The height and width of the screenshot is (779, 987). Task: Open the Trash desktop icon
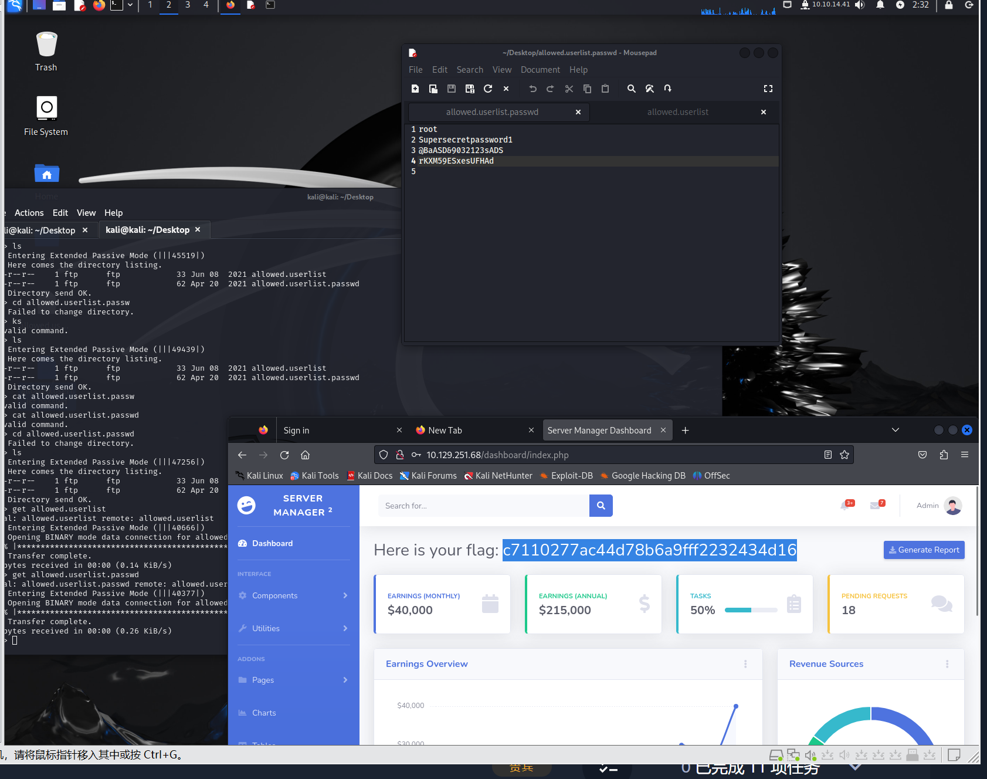click(46, 51)
